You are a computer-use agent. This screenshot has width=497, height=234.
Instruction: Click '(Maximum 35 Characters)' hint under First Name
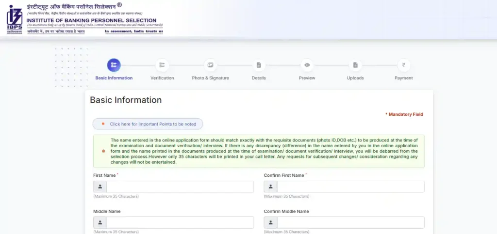coord(116,196)
